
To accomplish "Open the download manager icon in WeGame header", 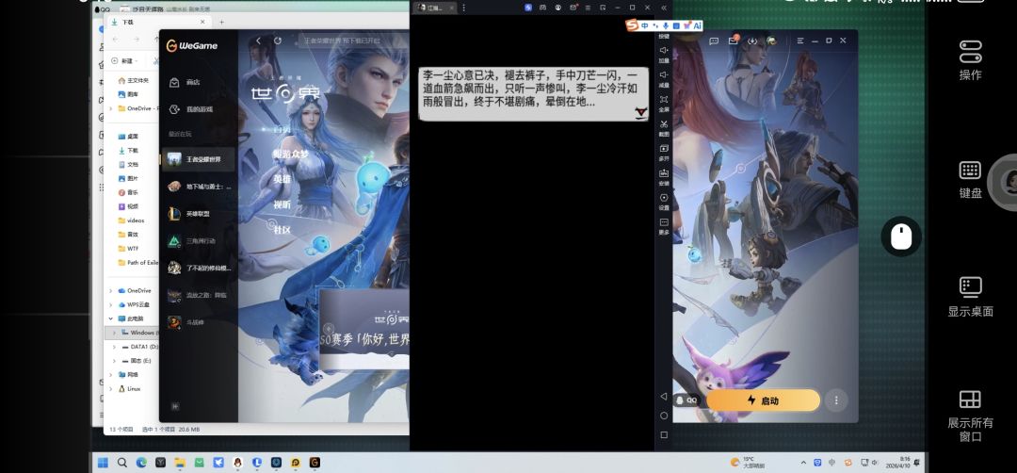I will coord(752,41).
